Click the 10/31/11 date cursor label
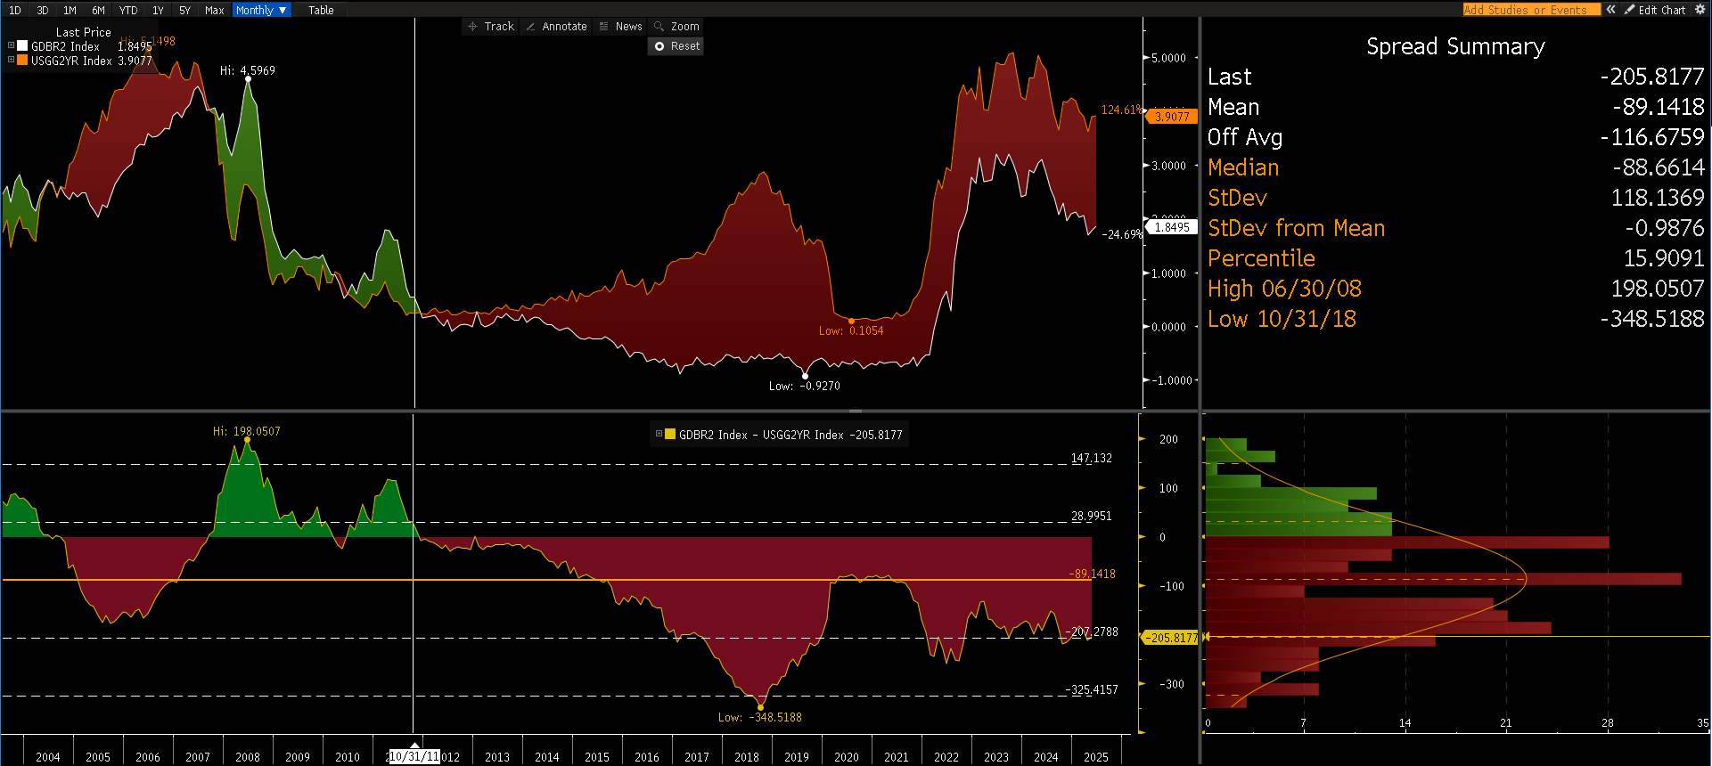 click(x=414, y=756)
